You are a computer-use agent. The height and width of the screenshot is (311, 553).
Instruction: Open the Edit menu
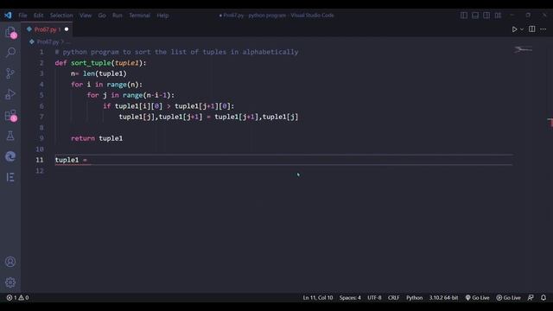click(x=38, y=16)
